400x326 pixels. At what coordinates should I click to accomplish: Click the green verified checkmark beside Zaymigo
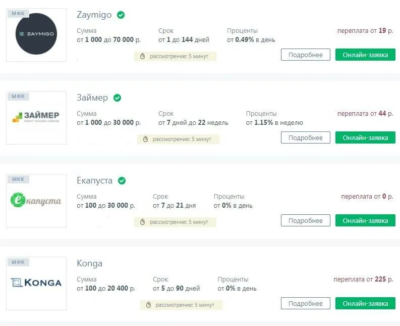click(x=121, y=15)
